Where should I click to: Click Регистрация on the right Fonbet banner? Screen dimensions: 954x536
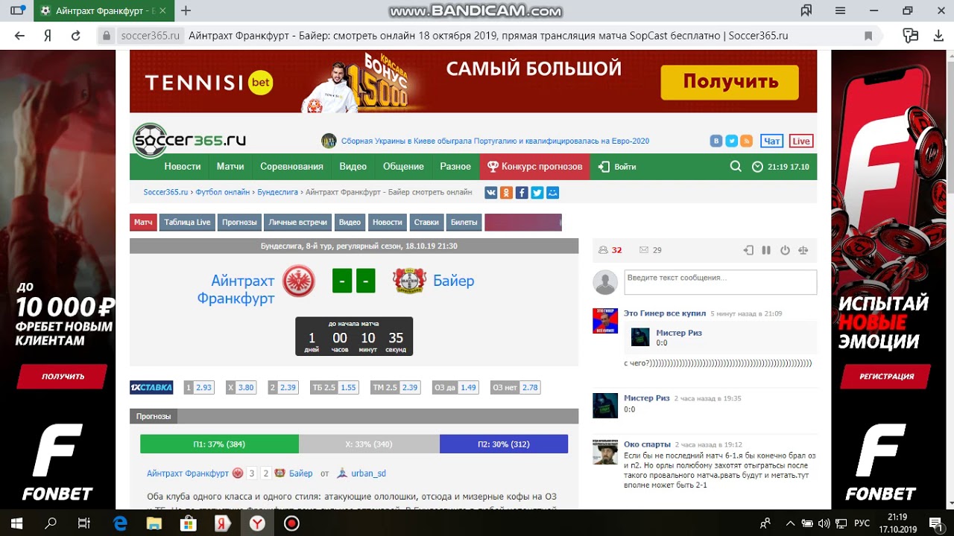(x=886, y=377)
